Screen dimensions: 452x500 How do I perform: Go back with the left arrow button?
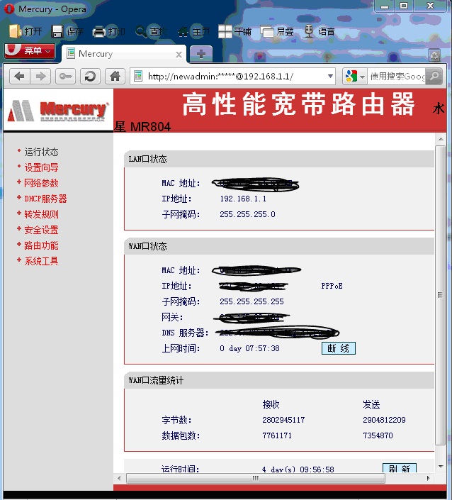20,76
